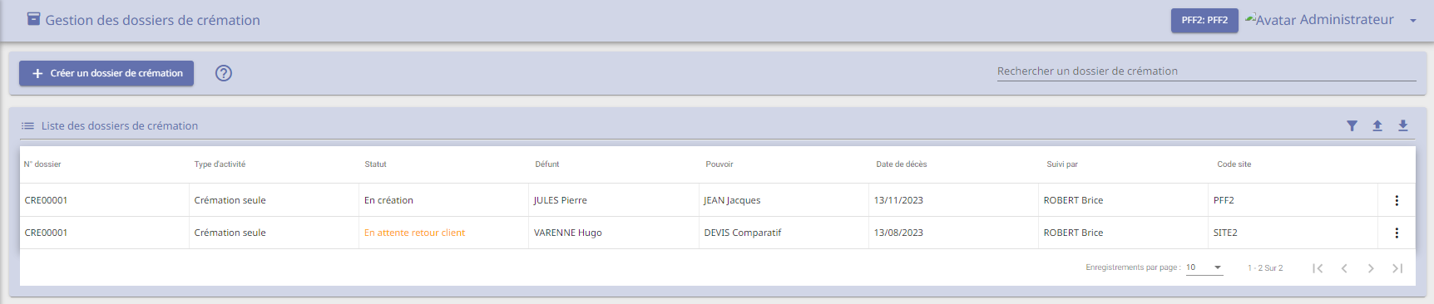Viewport: 1434px width, 304px height.
Task: Go to the next page
Action: click(x=1371, y=268)
